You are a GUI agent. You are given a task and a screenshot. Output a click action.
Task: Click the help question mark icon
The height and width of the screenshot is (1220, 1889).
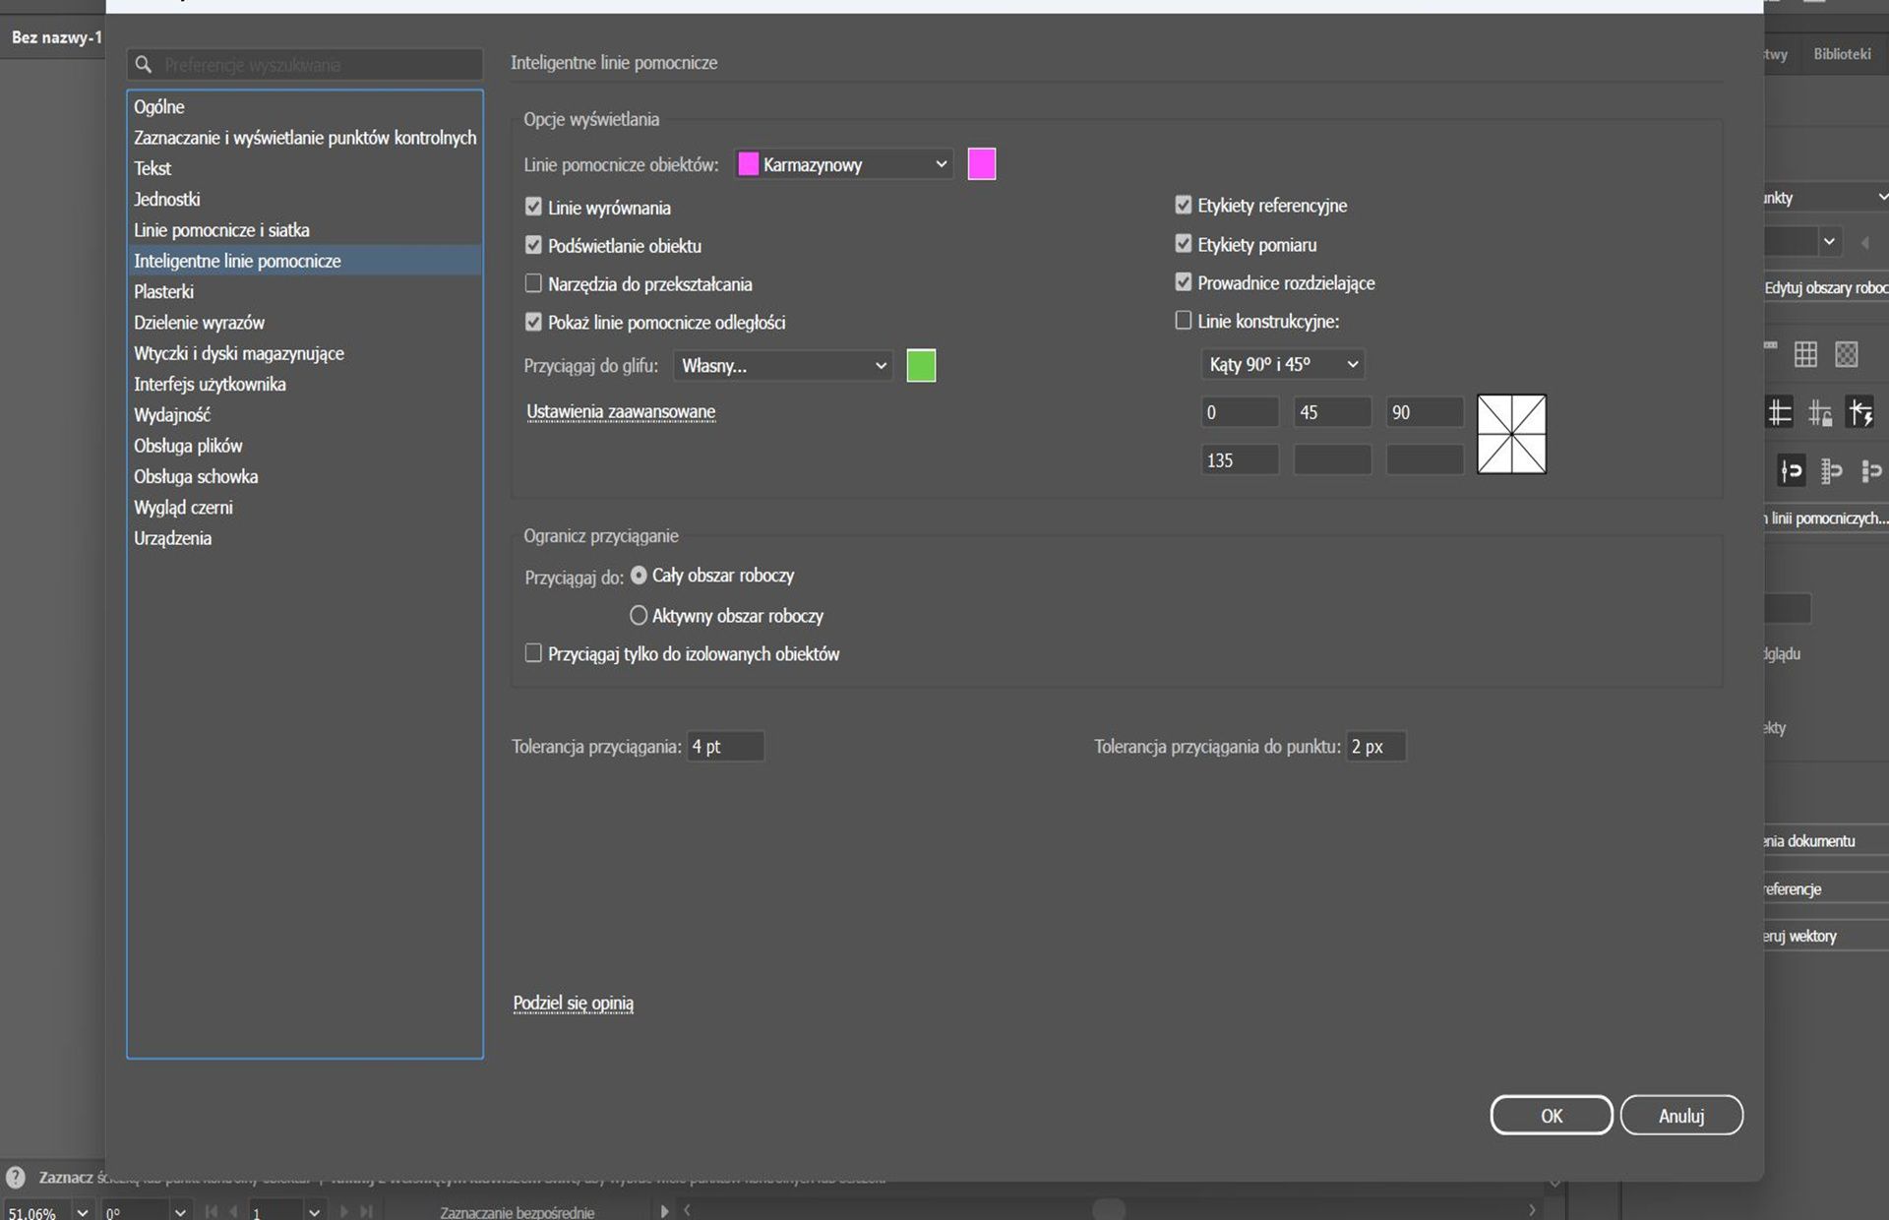tap(16, 1177)
